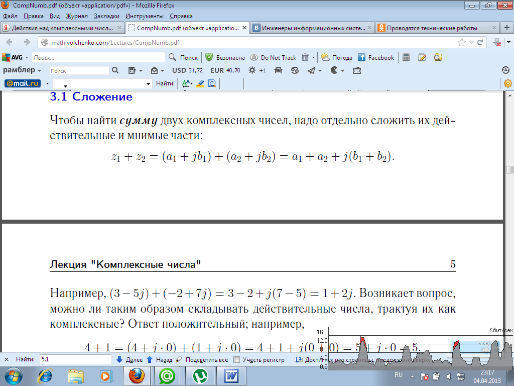Enable the Учесть регистр checkbox
Viewport: 514px width, 386px height.
(236, 359)
